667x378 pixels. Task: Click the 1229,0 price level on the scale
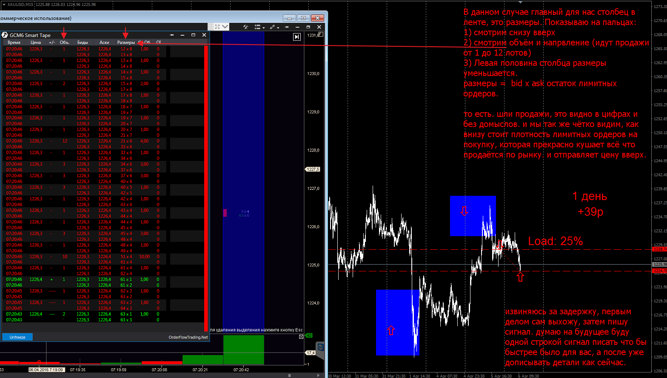pyautogui.click(x=313, y=112)
